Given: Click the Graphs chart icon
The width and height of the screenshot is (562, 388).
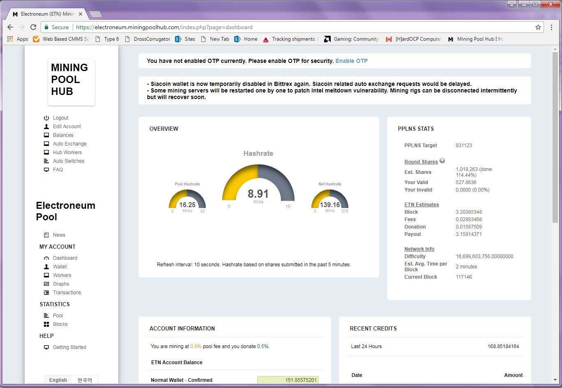Looking at the screenshot, I should tap(46, 284).
